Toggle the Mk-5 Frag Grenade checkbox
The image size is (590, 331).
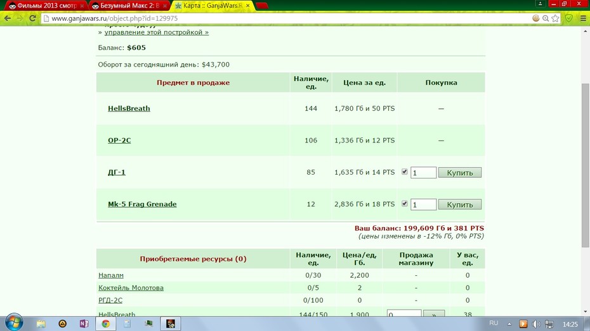pos(405,203)
